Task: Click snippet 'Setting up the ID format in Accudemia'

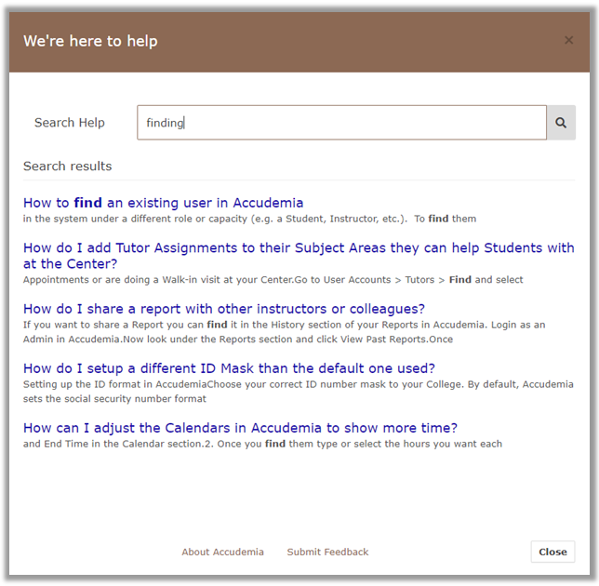Action: (299, 392)
